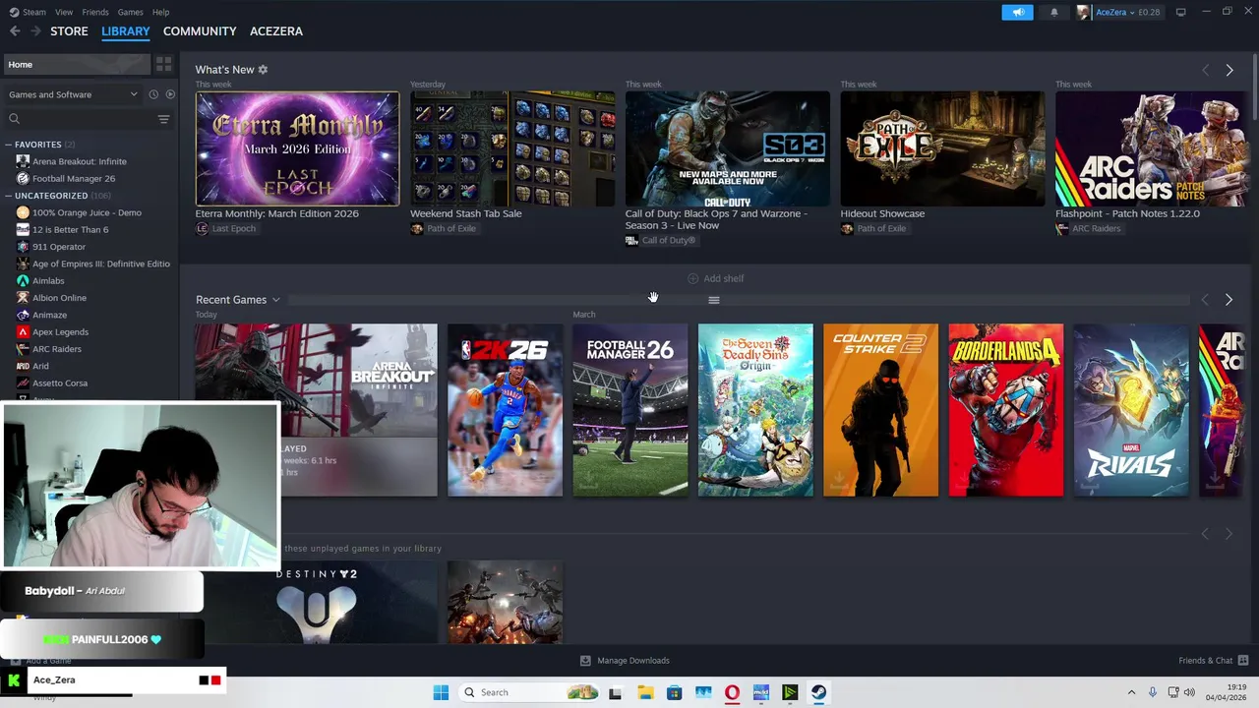1259x708 pixels.
Task: Select LIBRARY tab
Action: pos(126,31)
